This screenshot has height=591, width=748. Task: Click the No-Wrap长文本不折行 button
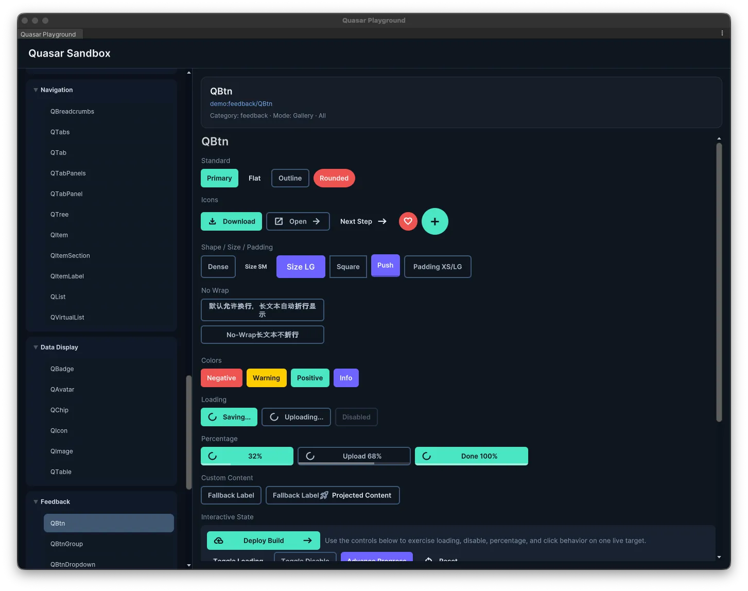tap(263, 335)
